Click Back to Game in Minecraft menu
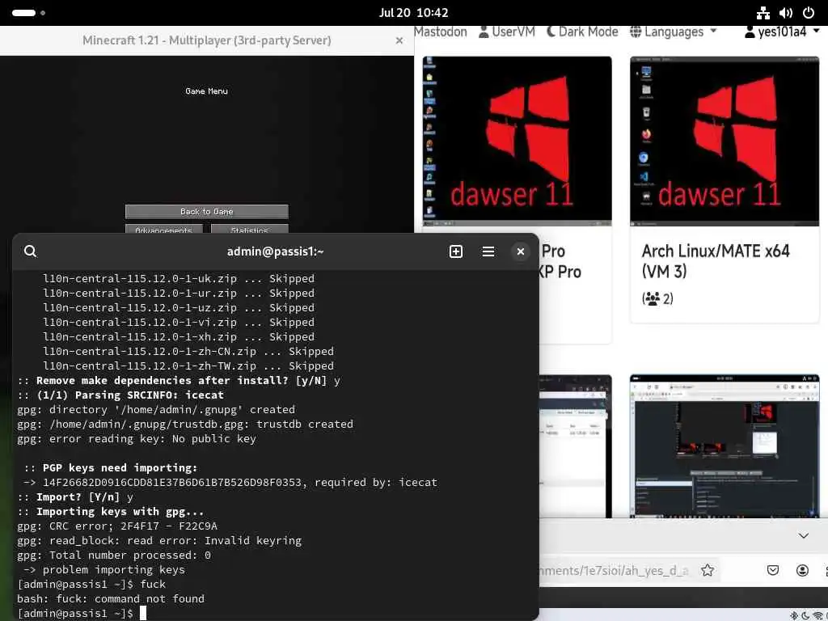 (206, 211)
